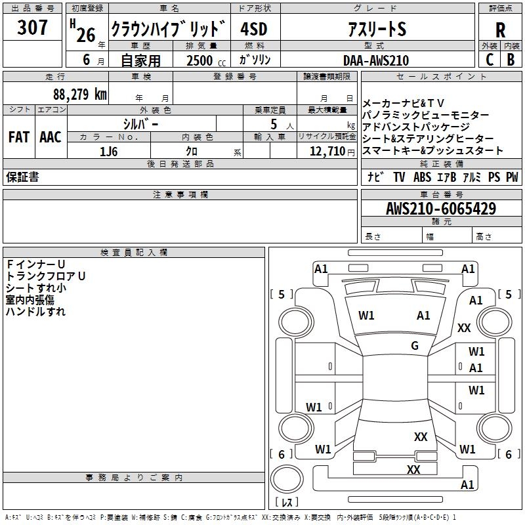Select the grade アスリートS
The height and width of the screenshot is (525, 525).
click(x=377, y=29)
